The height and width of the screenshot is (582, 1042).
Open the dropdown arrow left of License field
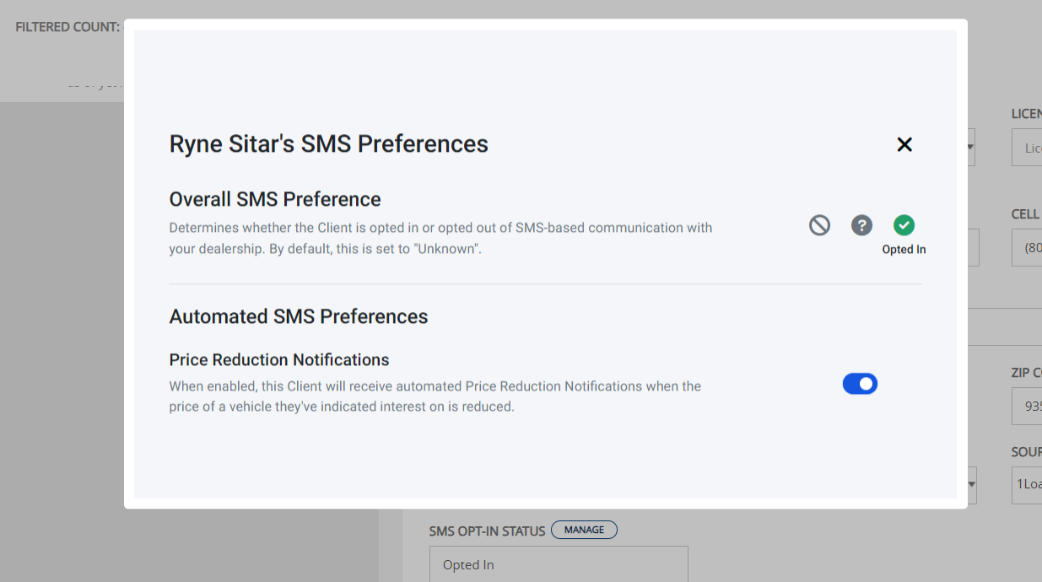click(971, 147)
